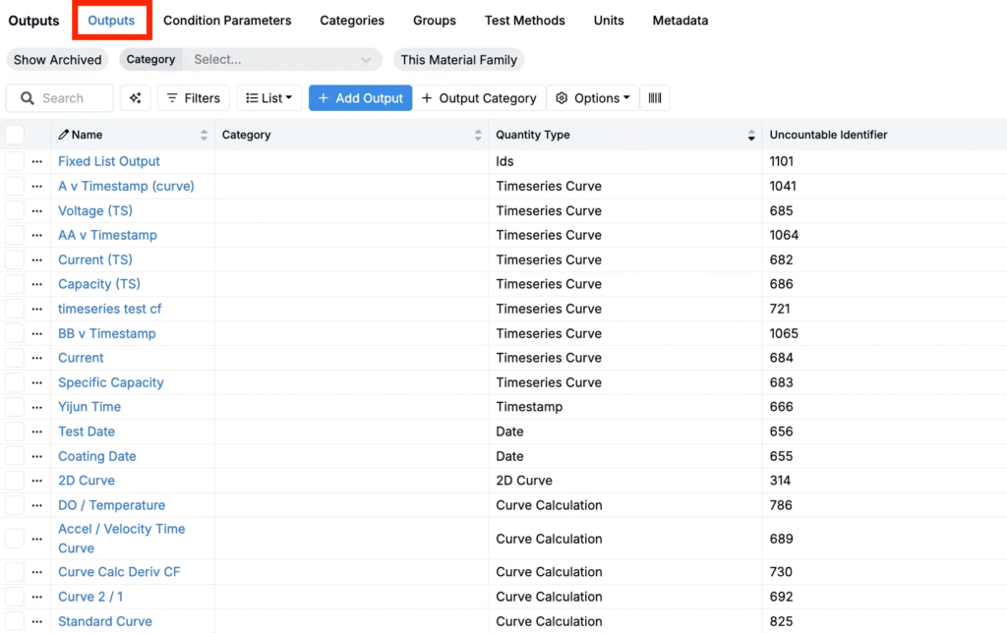1007x633 pixels.
Task: Click sort arrows in Category column header
Action: 478,135
